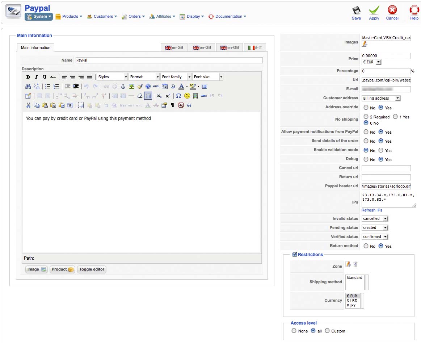Open the Affiliates menu
This screenshot has width=421, height=343.
click(162, 17)
